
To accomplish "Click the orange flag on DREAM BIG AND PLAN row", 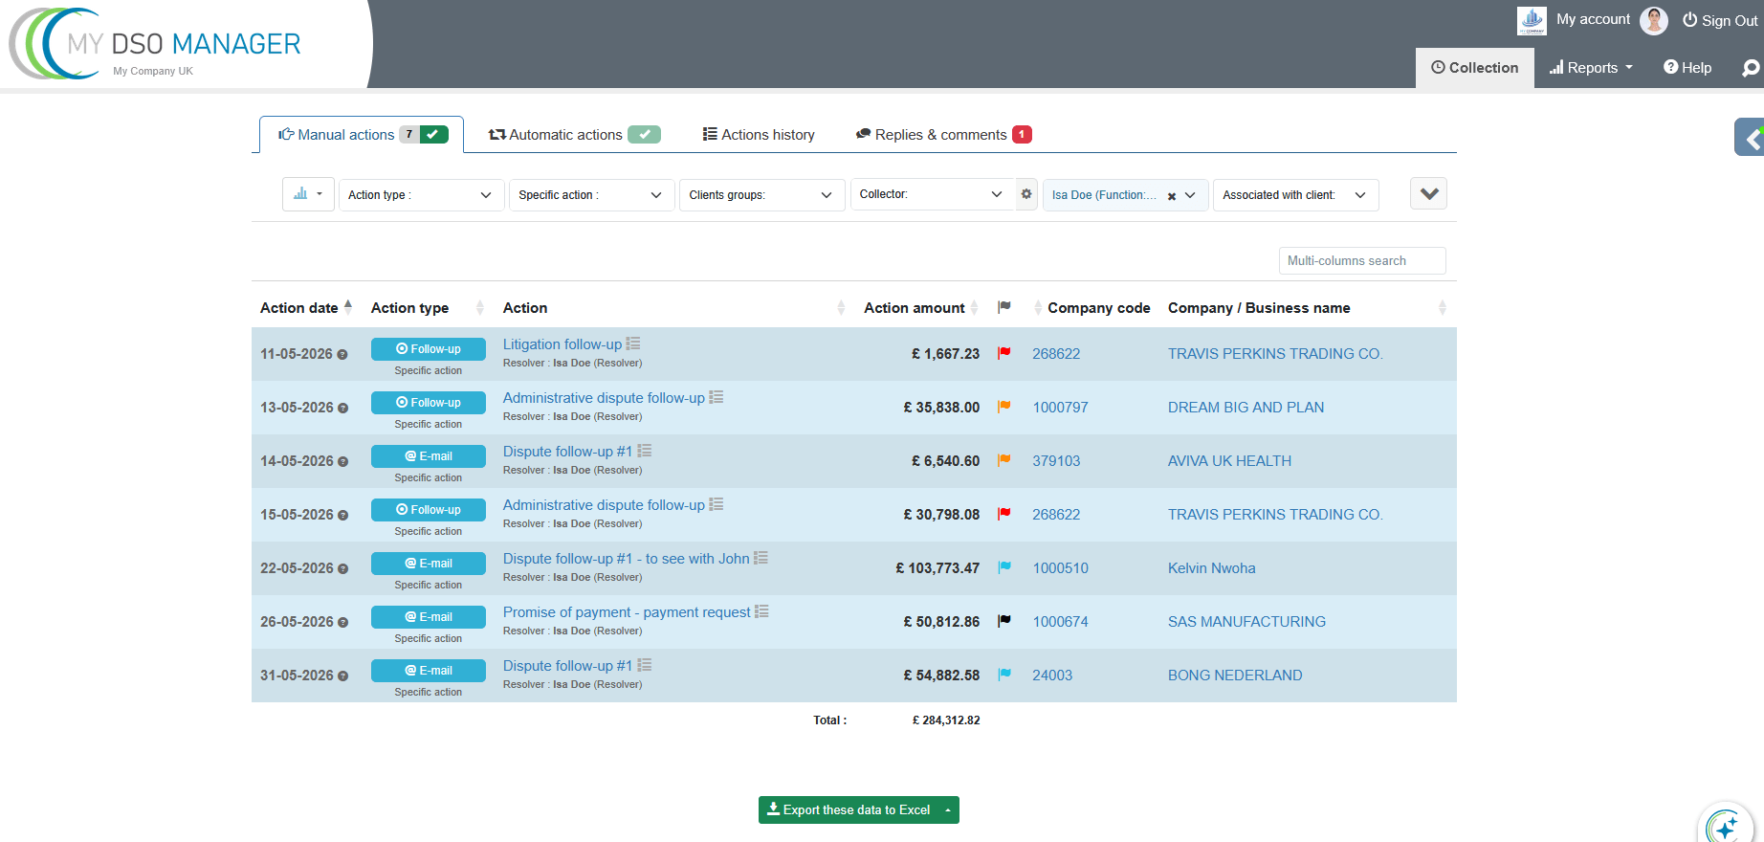I will (x=1004, y=407).
